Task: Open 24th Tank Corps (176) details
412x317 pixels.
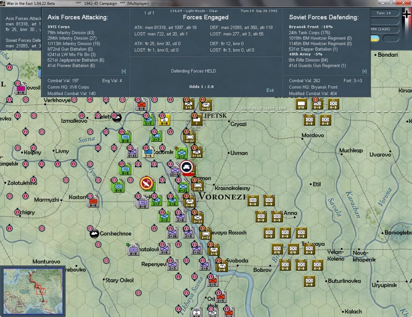Action: pyautogui.click(x=309, y=33)
